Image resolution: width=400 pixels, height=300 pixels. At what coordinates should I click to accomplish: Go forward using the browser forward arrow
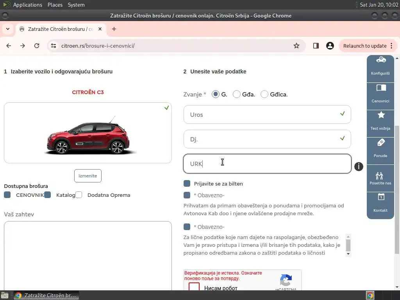pyautogui.click(x=23, y=46)
